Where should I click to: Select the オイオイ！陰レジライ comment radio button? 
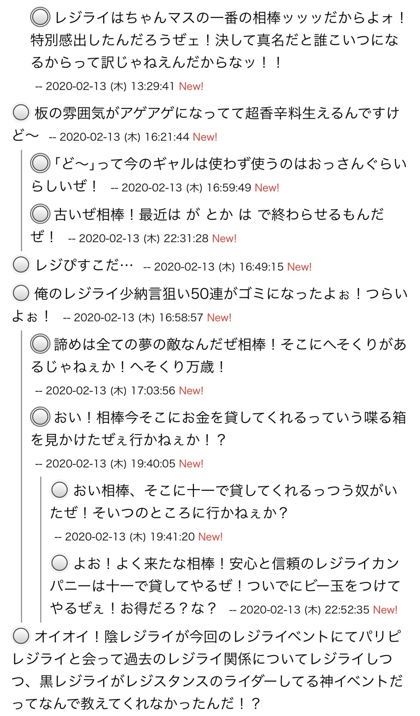tap(21, 636)
